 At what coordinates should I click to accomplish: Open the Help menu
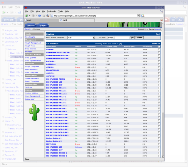67,11
